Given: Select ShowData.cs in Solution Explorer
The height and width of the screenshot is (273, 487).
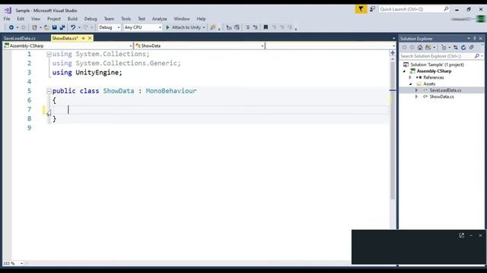Looking at the screenshot, I should tap(441, 97).
